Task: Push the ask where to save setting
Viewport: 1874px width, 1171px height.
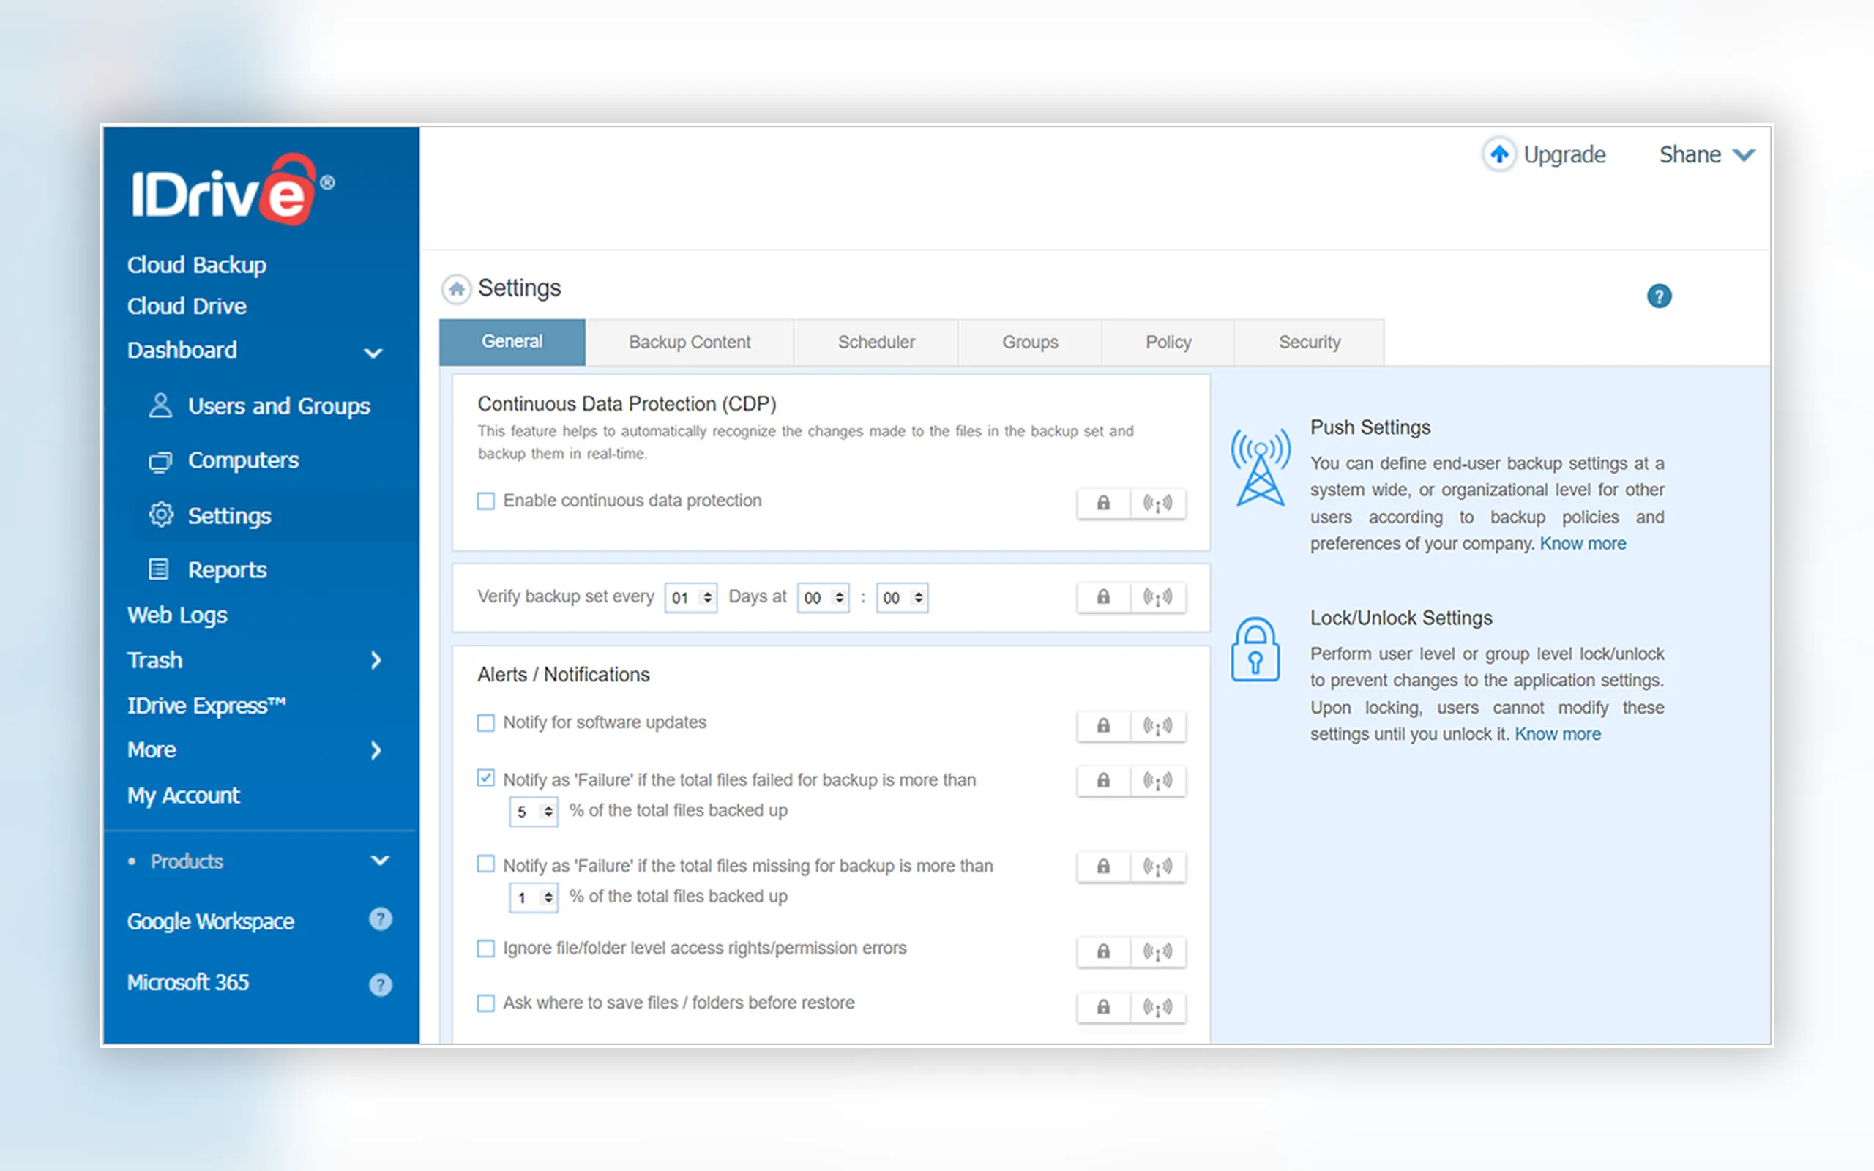Action: (1157, 1007)
